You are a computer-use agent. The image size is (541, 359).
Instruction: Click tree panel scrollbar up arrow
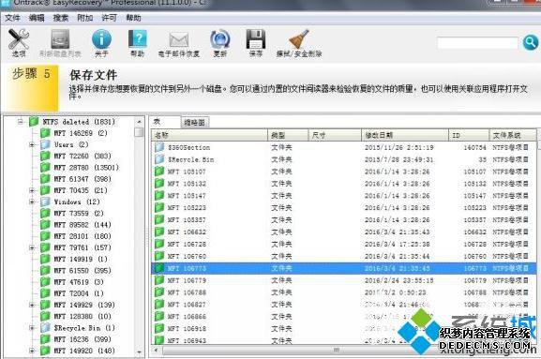click(x=139, y=122)
